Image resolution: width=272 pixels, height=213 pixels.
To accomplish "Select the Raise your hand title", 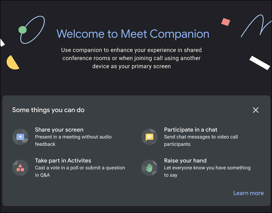I will [x=185, y=160].
